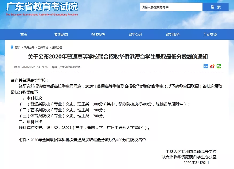Select 报名报考 from the navigation bar
234x169 pixels.
[98, 34]
